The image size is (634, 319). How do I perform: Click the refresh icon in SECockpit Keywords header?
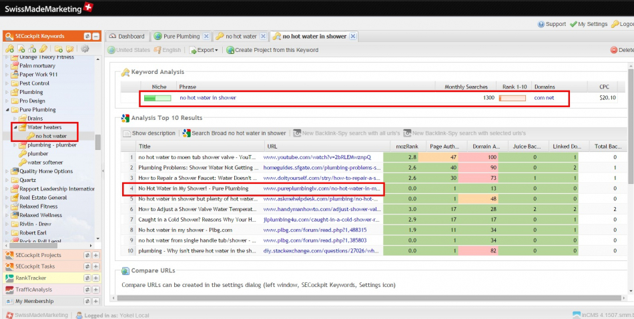(87, 36)
